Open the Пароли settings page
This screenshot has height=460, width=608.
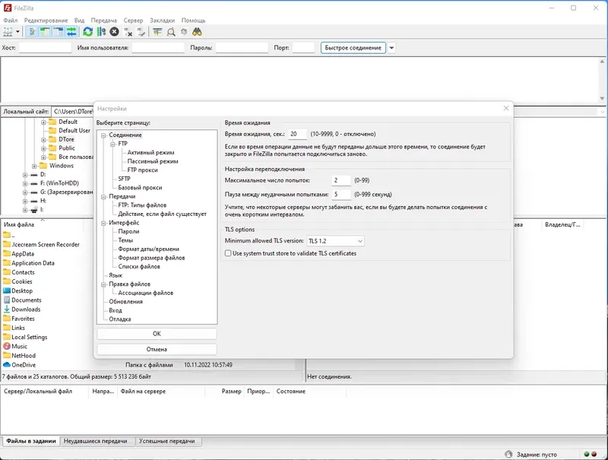click(x=128, y=232)
